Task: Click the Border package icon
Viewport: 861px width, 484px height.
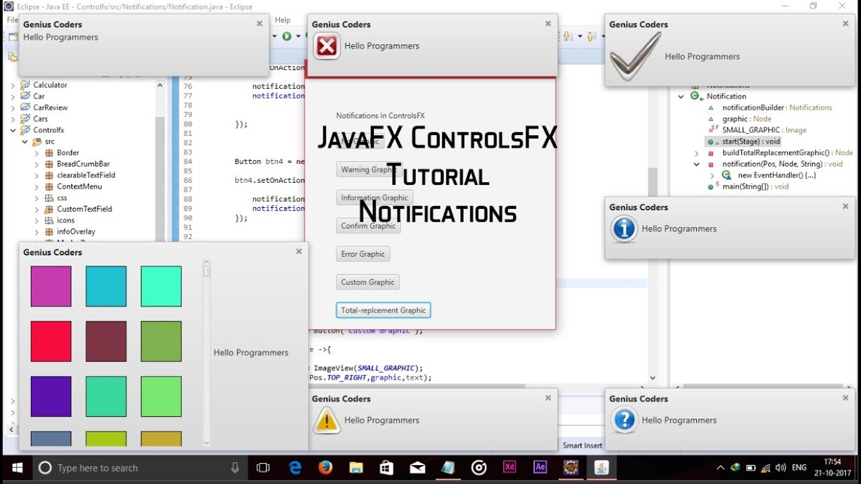Action: coord(49,153)
